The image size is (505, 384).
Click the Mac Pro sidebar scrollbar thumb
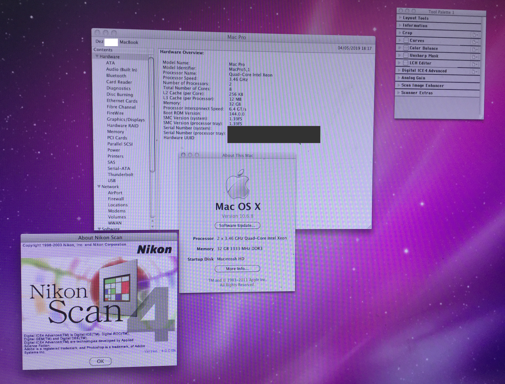pos(151,115)
